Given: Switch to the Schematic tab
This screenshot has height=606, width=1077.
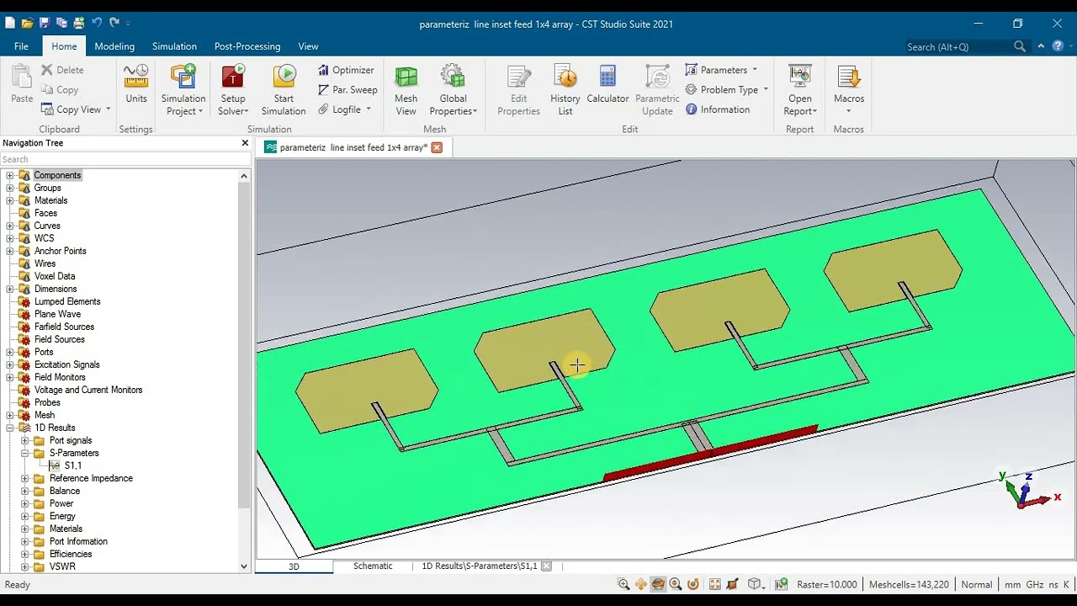Looking at the screenshot, I should click(373, 566).
